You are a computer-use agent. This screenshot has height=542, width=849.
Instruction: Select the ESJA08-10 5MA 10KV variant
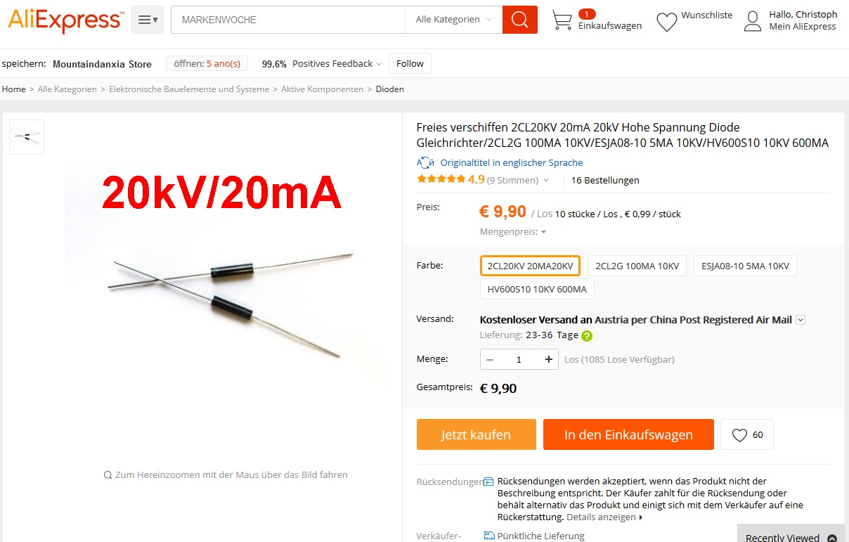point(745,266)
